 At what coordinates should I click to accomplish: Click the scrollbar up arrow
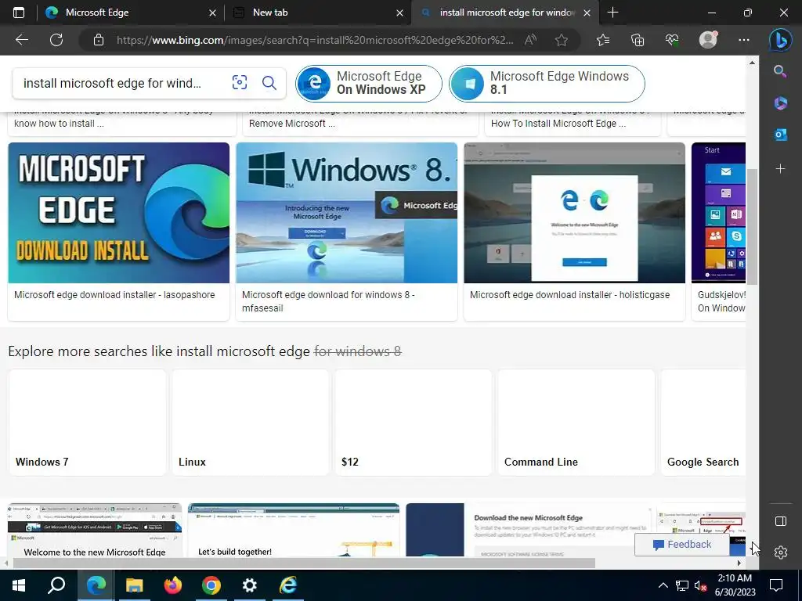click(752, 63)
